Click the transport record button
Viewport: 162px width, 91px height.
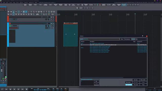coord(26,89)
